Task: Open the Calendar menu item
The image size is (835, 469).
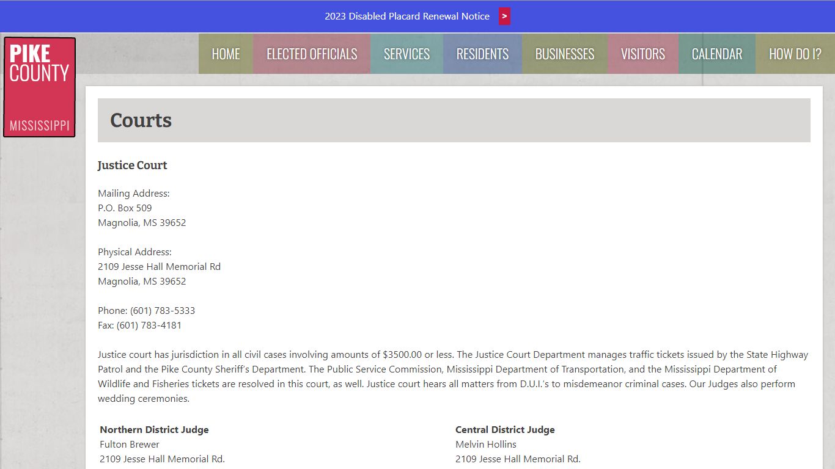Action: [717, 54]
